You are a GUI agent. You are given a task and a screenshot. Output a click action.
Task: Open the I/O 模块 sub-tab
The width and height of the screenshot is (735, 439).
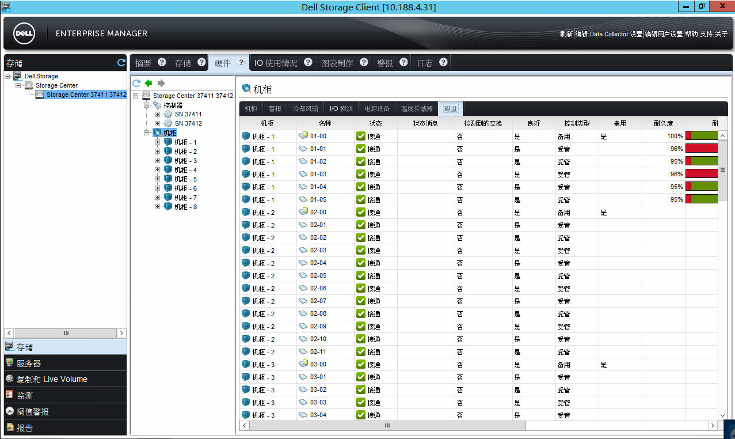click(x=341, y=108)
